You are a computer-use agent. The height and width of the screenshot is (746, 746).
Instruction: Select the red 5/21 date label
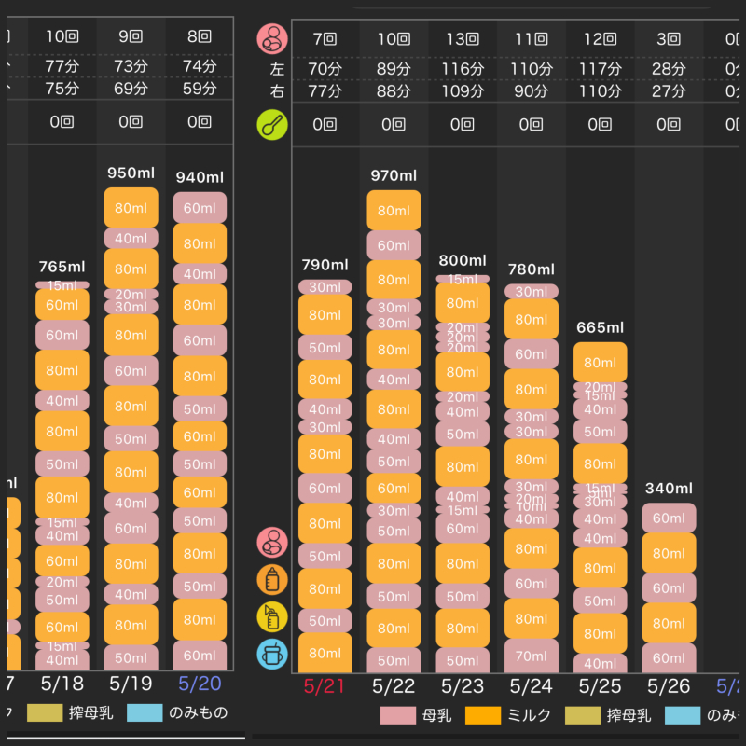(325, 686)
